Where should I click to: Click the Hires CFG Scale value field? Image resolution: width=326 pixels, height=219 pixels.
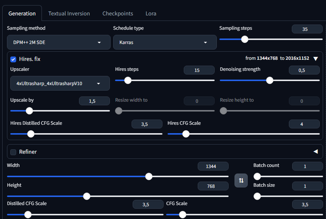pos(304,124)
